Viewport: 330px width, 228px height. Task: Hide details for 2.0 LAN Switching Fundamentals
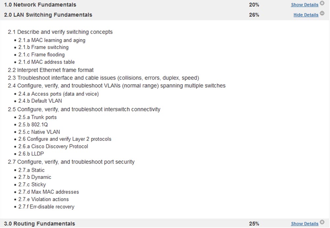[306, 15]
